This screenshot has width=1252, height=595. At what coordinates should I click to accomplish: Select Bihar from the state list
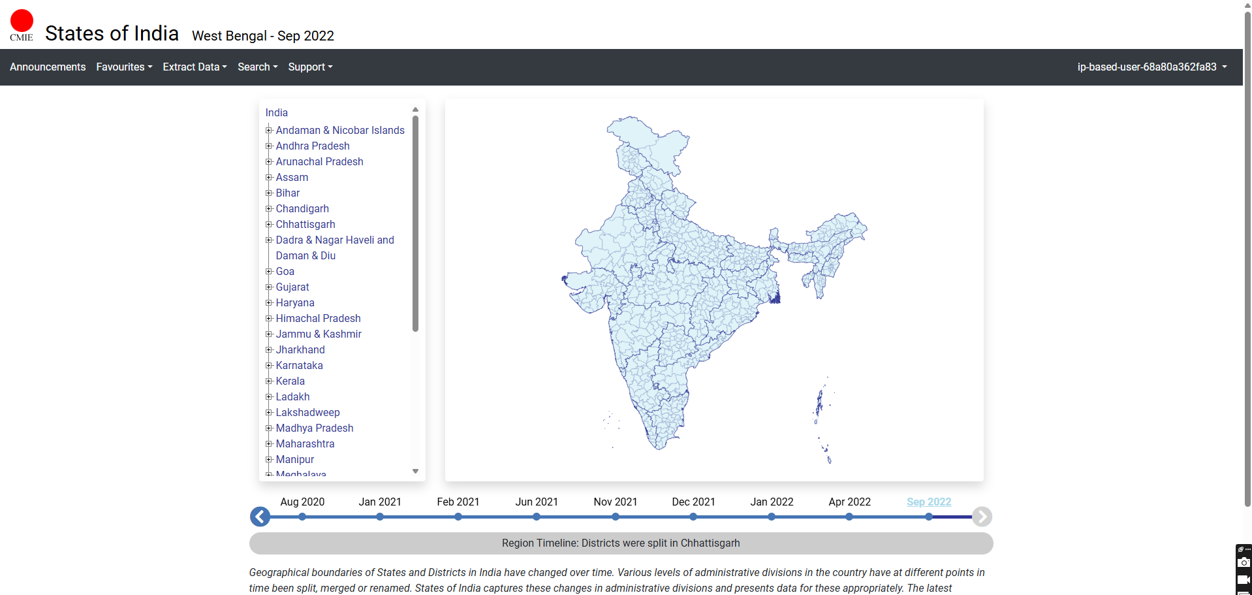point(287,193)
